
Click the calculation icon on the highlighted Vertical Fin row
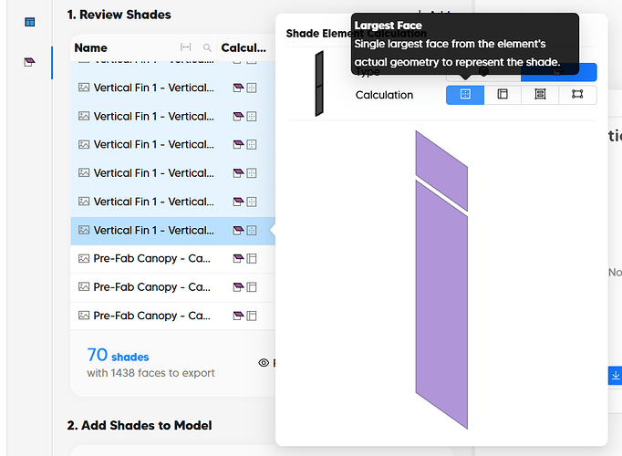point(252,231)
